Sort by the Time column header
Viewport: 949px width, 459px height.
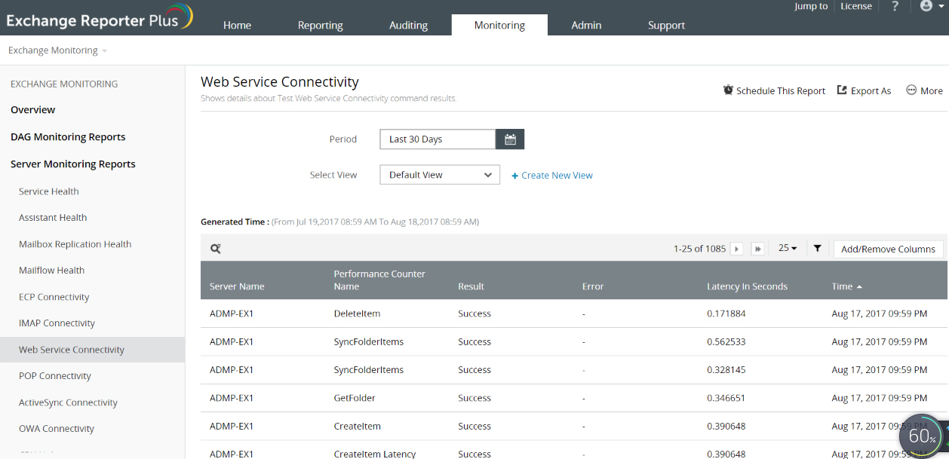846,286
